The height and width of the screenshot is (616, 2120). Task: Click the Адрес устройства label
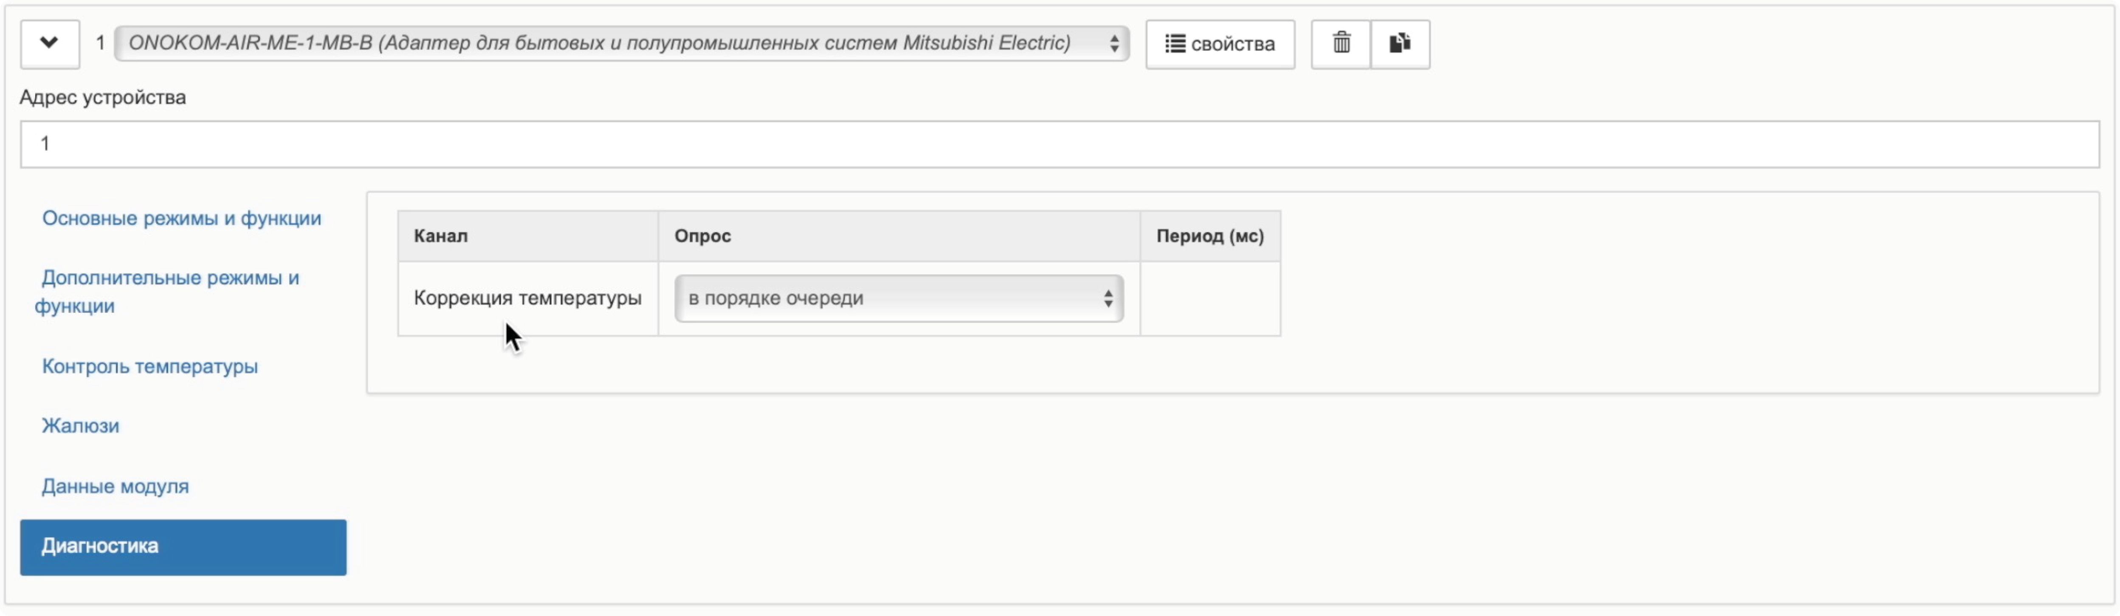[103, 98]
